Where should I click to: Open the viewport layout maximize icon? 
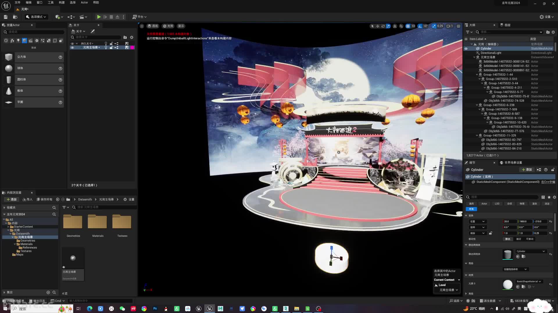tap(459, 26)
